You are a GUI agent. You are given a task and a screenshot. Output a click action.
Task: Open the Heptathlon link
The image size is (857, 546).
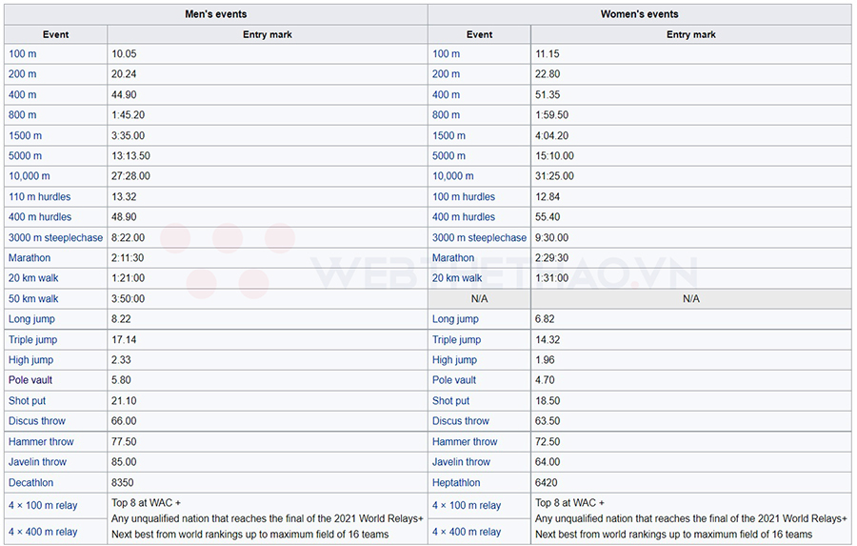(456, 482)
